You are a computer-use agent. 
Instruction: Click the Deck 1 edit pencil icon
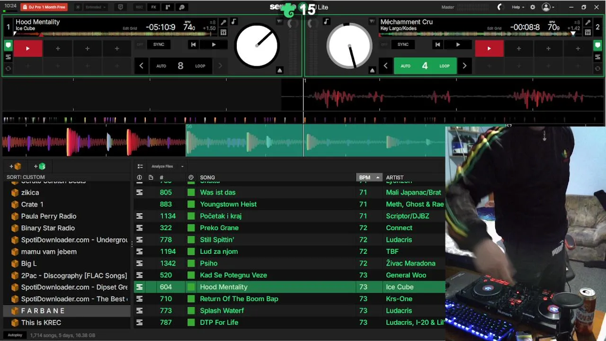click(x=223, y=22)
